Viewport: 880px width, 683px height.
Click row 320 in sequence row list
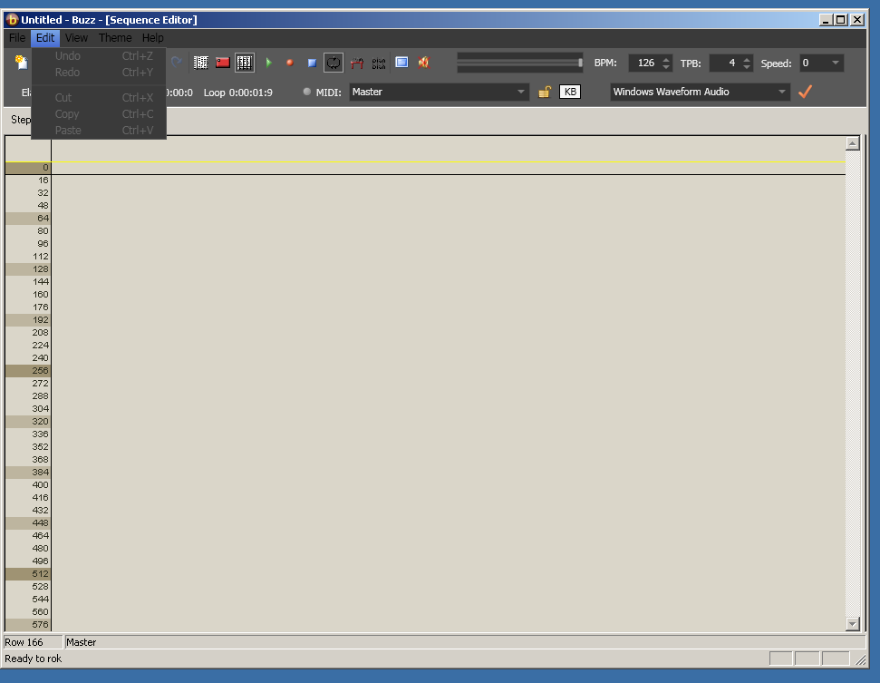point(28,421)
